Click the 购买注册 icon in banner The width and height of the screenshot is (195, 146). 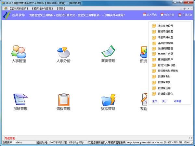click(x=162, y=15)
